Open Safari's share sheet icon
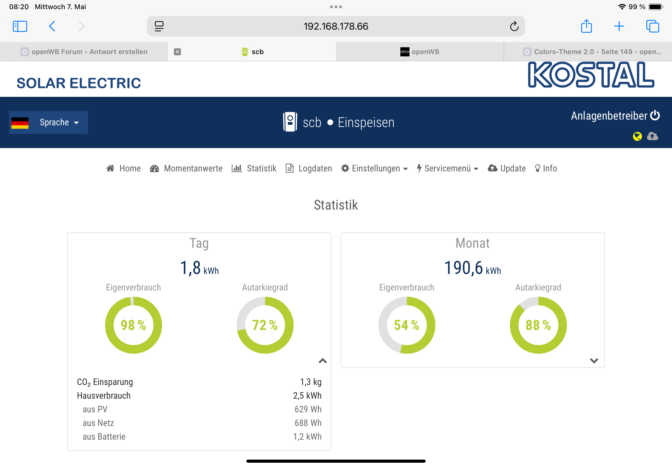 (586, 26)
